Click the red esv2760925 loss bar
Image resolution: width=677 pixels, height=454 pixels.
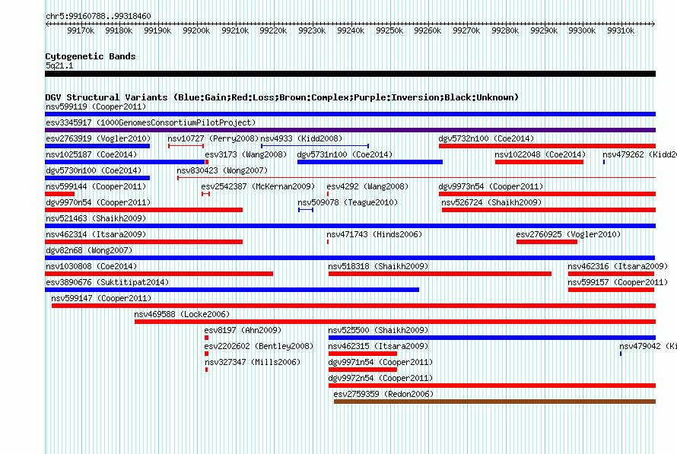pos(547,242)
